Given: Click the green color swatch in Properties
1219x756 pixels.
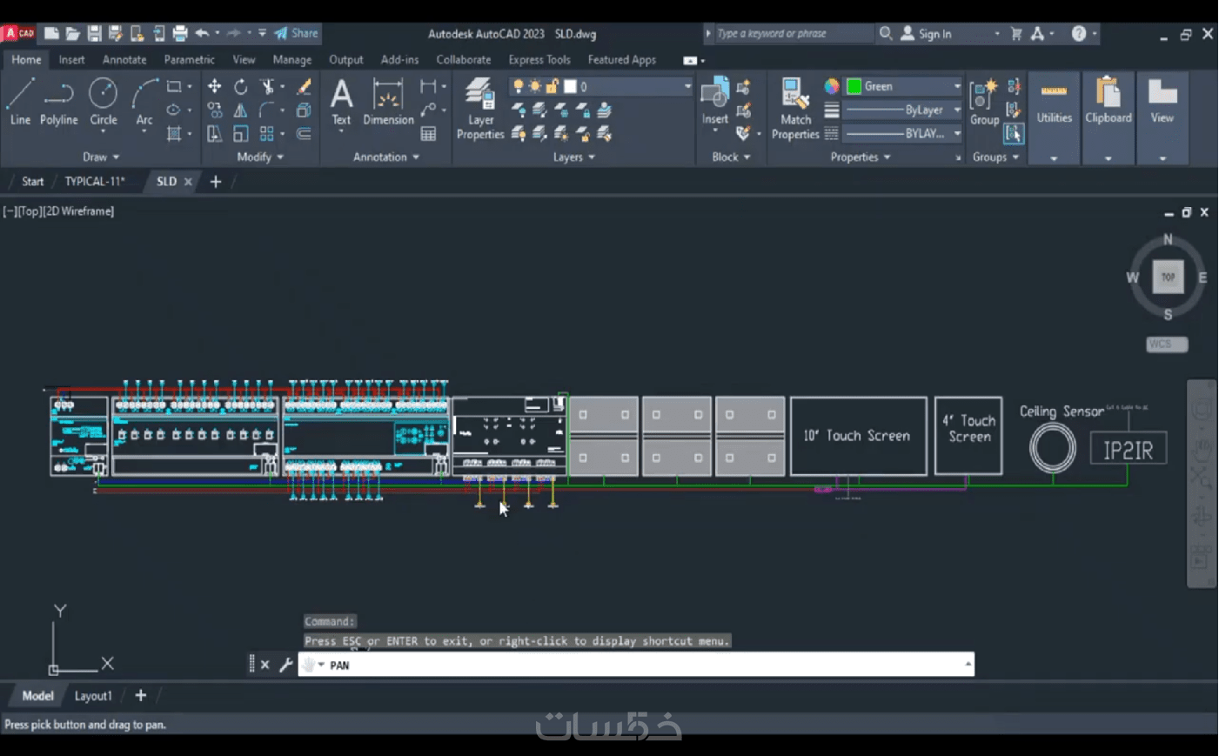Looking at the screenshot, I should 854,86.
